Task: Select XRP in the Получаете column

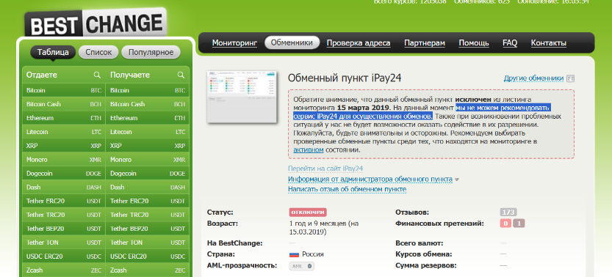Action: pyautogui.click(x=148, y=146)
